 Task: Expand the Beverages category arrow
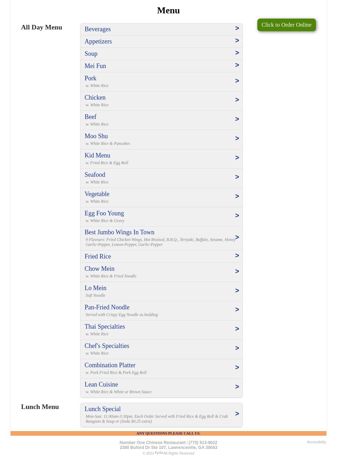(x=237, y=28)
